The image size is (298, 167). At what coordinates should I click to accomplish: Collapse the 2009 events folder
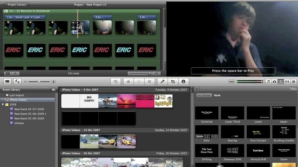(3, 104)
